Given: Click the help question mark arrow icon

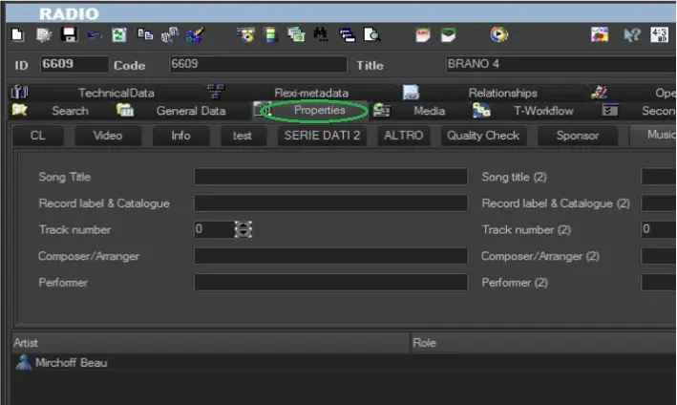Looking at the screenshot, I should tap(631, 35).
